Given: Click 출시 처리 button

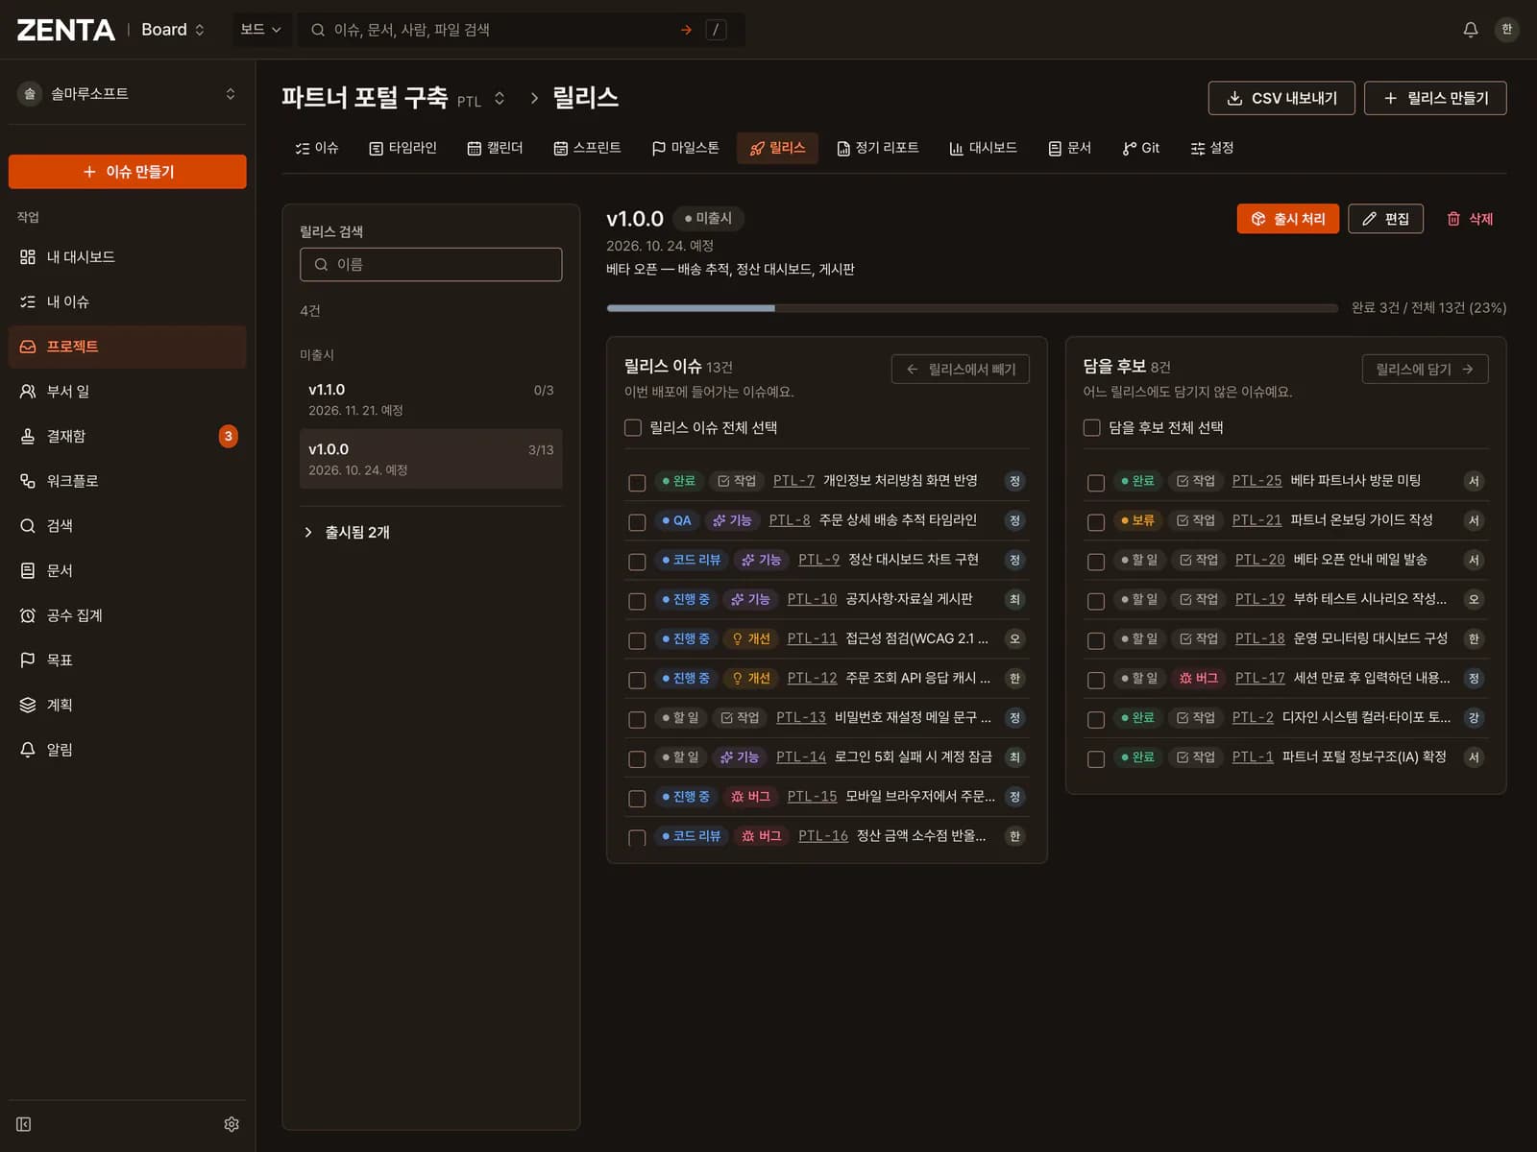Looking at the screenshot, I should pos(1288,219).
